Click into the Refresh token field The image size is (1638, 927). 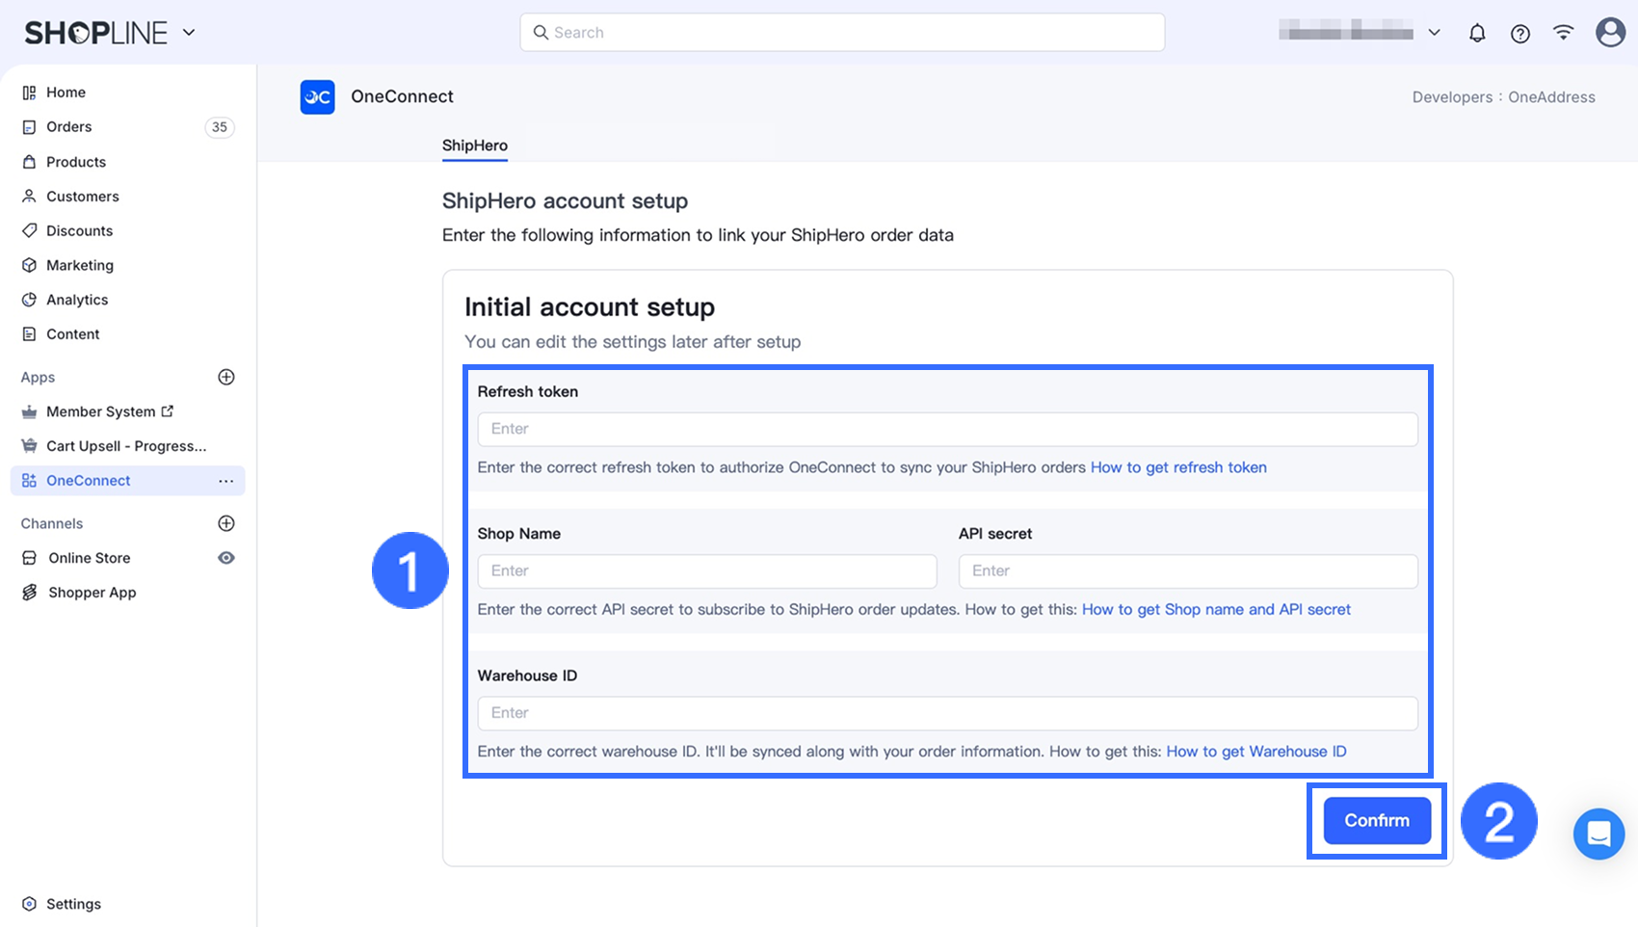947,429
